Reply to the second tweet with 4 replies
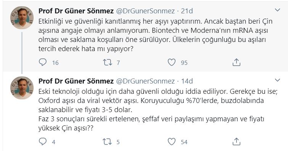Image resolution: width=288 pixels, height=151 pixels. pos(43,141)
